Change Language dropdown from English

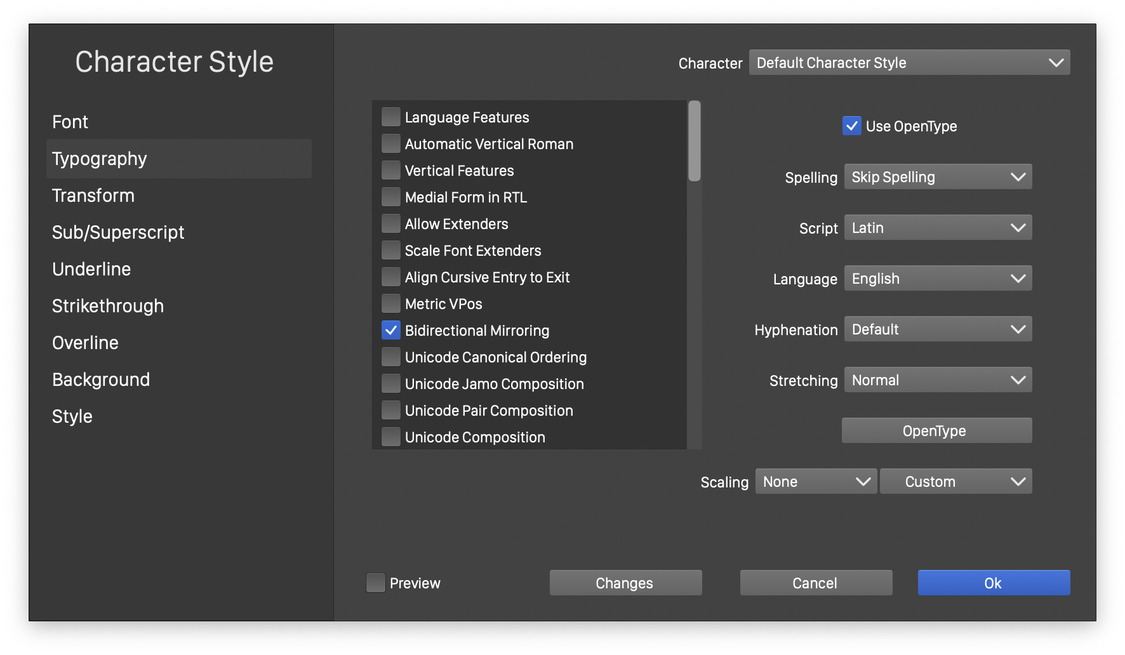938,279
